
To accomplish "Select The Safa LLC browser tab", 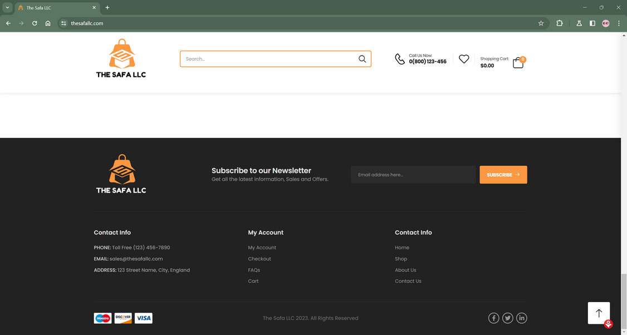I will 57,8.
